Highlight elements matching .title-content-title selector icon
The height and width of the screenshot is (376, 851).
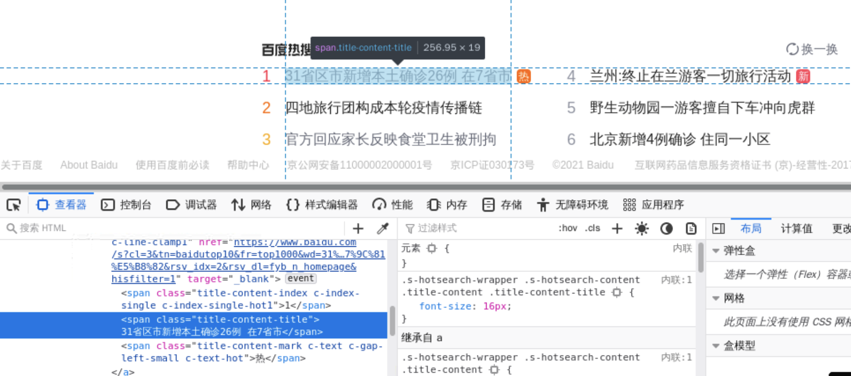(617, 292)
